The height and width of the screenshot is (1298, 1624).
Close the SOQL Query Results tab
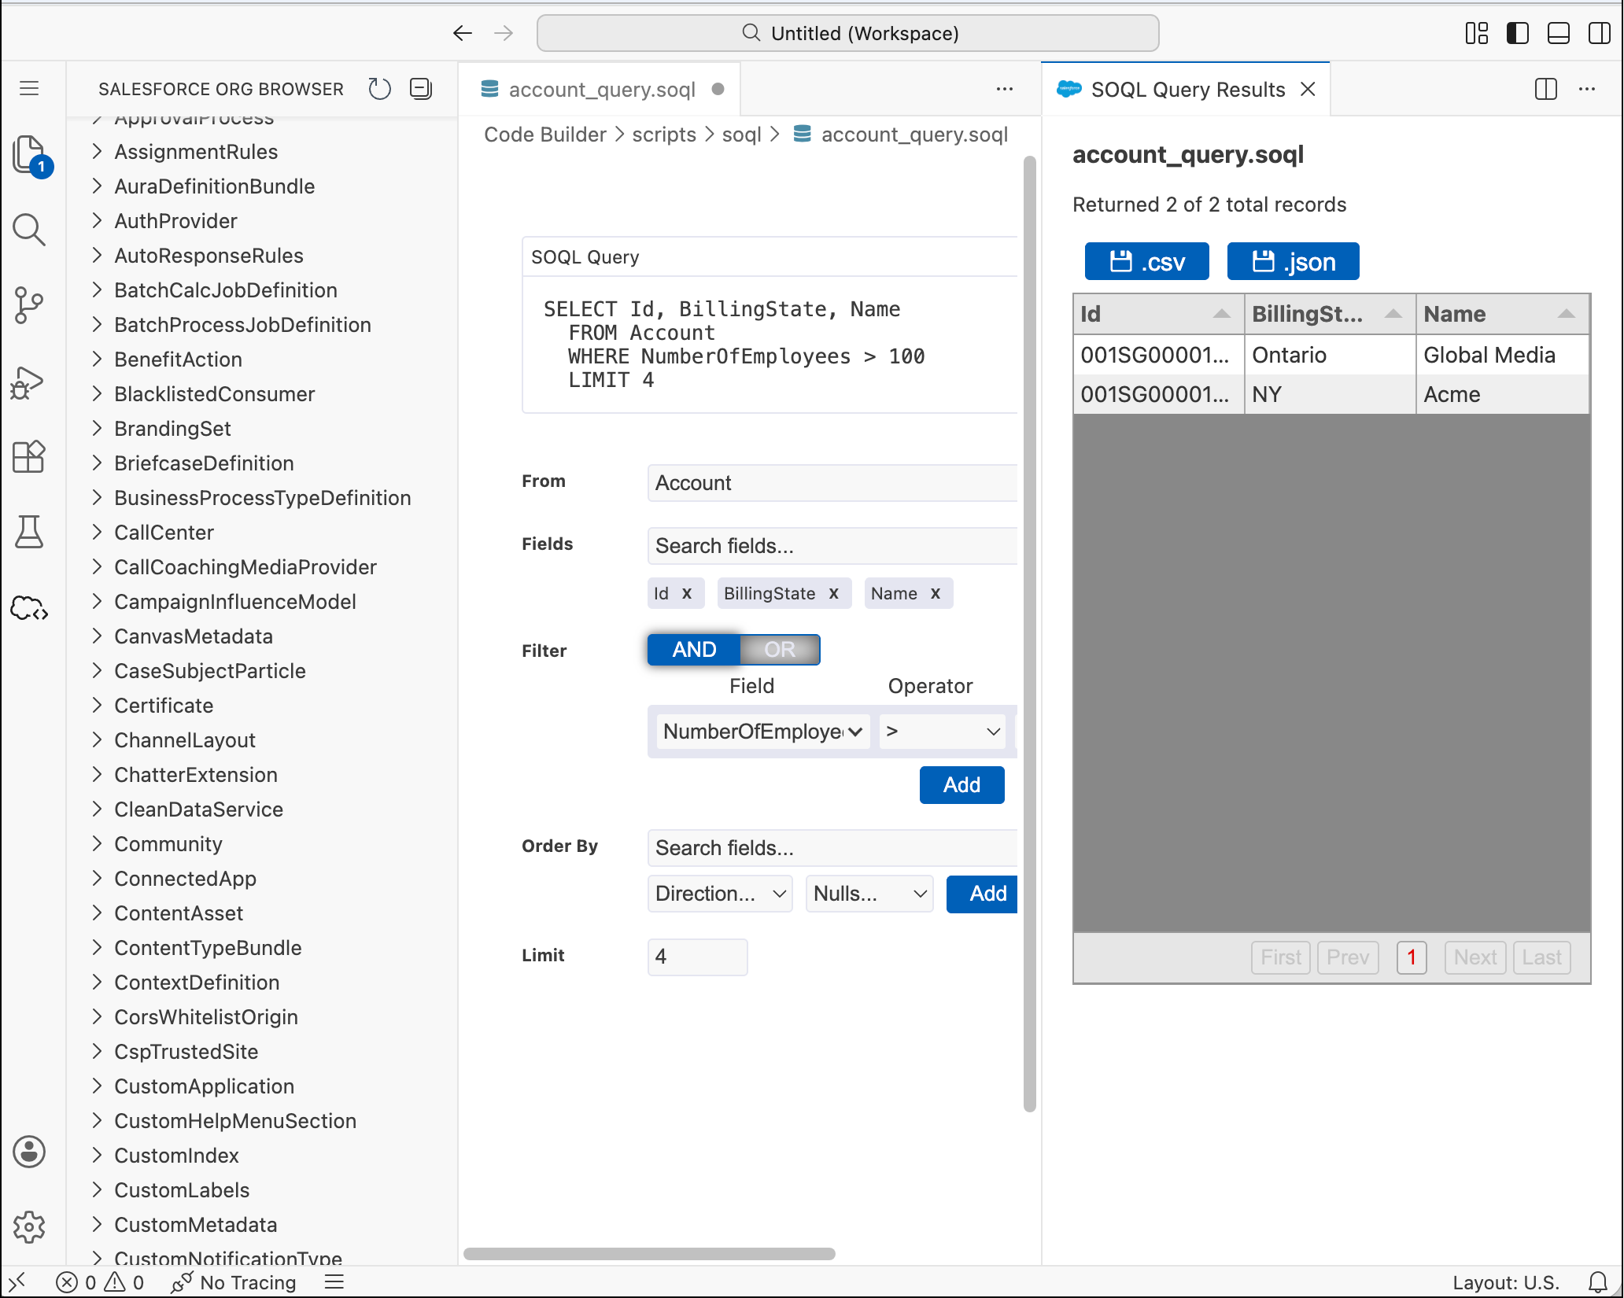[1308, 89]
